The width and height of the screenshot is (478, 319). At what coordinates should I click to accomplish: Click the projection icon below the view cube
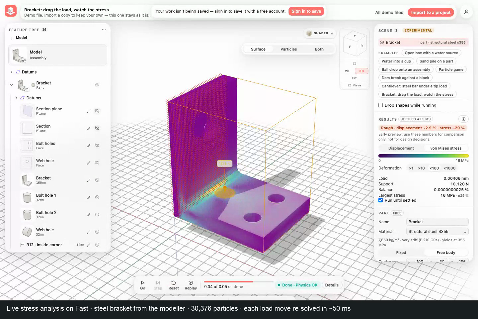point(355,63)
